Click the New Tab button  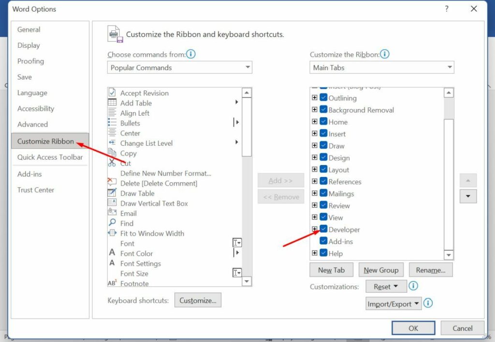point(331,270)
